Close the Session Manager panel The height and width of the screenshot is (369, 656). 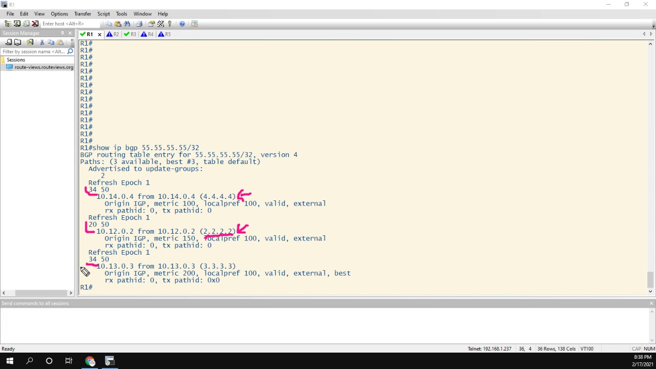point(70,33)
